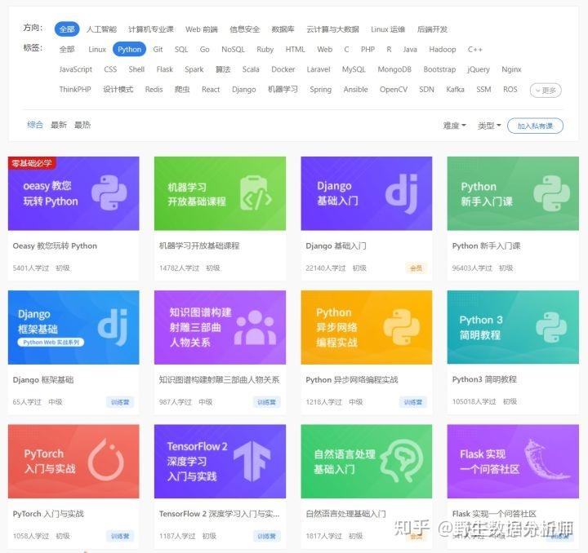This screenshot has width=588, height=553.
Task: Filter by 云计算与大数据 direction
Action: click(x=332, y=29)
